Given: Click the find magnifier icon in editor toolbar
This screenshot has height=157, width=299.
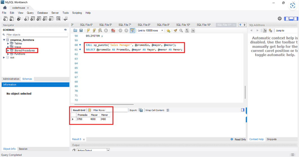Looking at the screenshot, I should pos(181,30).
